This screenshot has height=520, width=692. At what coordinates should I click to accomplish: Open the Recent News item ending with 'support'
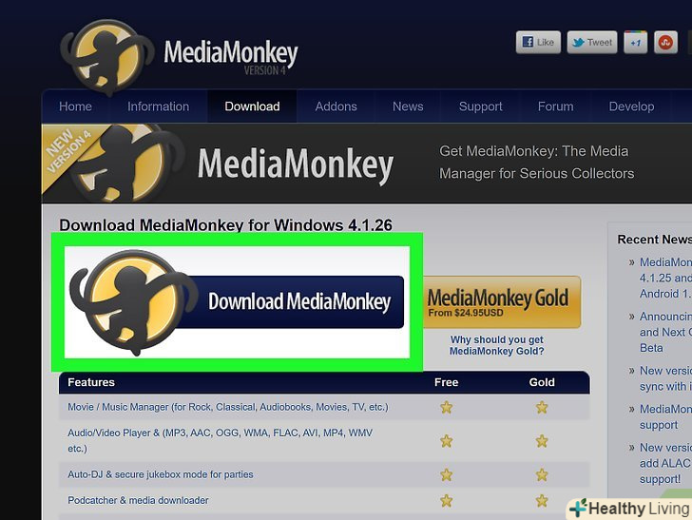click(665, 416)
